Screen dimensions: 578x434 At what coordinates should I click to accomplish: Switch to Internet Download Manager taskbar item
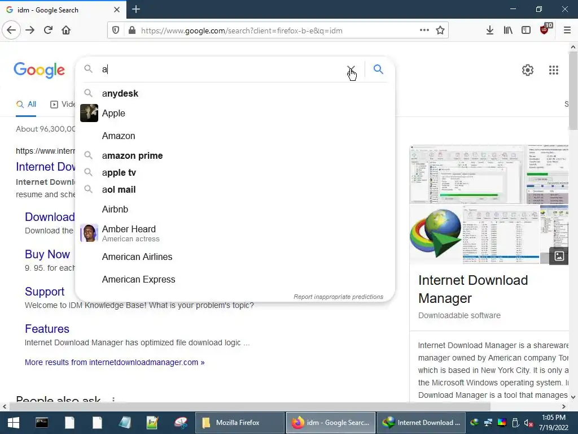(421, 423)
